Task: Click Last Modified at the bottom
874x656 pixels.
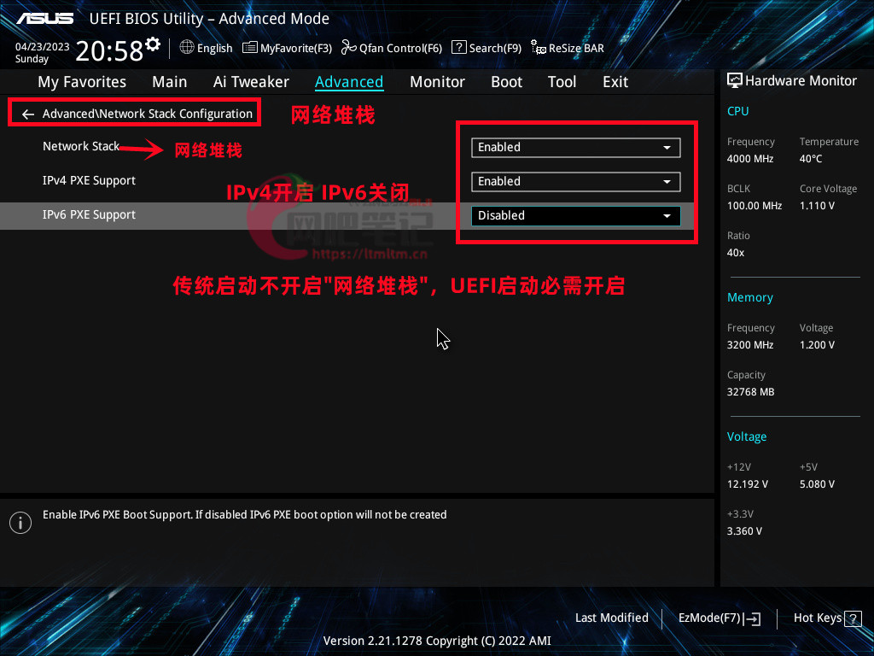Action: pyautogui.click(x=611, y=618)
